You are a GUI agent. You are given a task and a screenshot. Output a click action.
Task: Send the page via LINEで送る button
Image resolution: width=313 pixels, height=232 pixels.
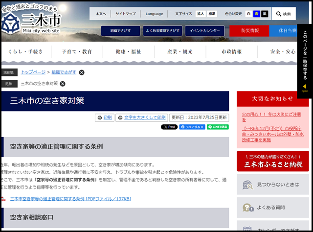tap(218, 127)
